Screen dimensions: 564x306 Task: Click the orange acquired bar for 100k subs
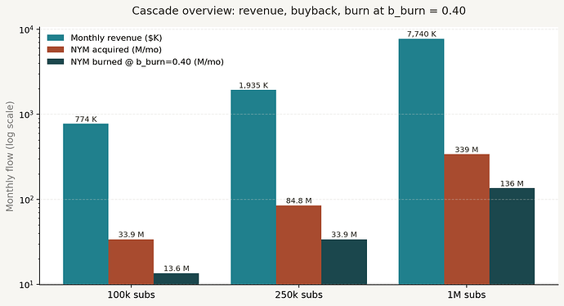[131, 262]
